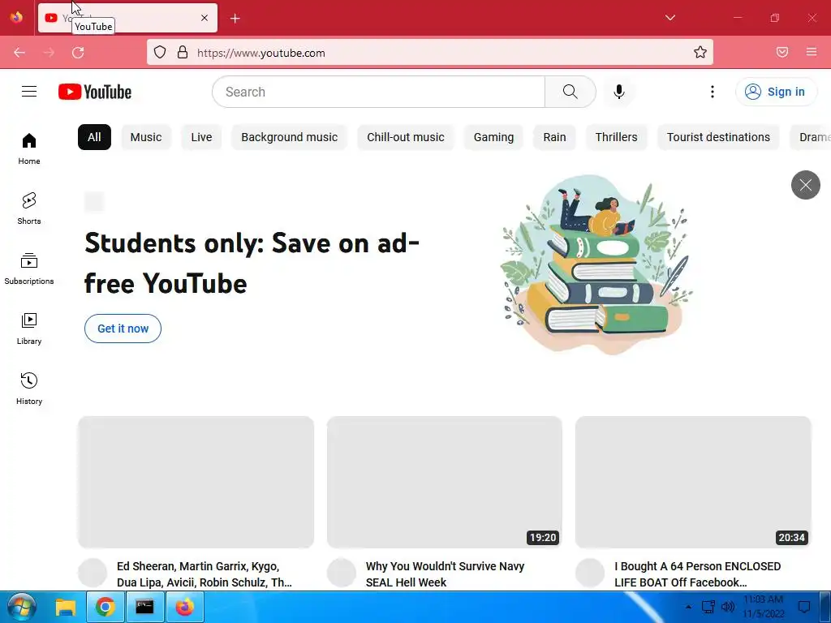Click the search magnifier button
Image resolution: width=831 pixels, height=623 pixels.
571,92
